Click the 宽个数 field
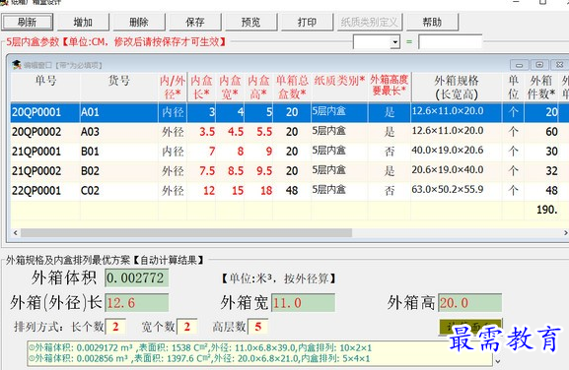Screen dimensions: 569x370 coord(187,327)
